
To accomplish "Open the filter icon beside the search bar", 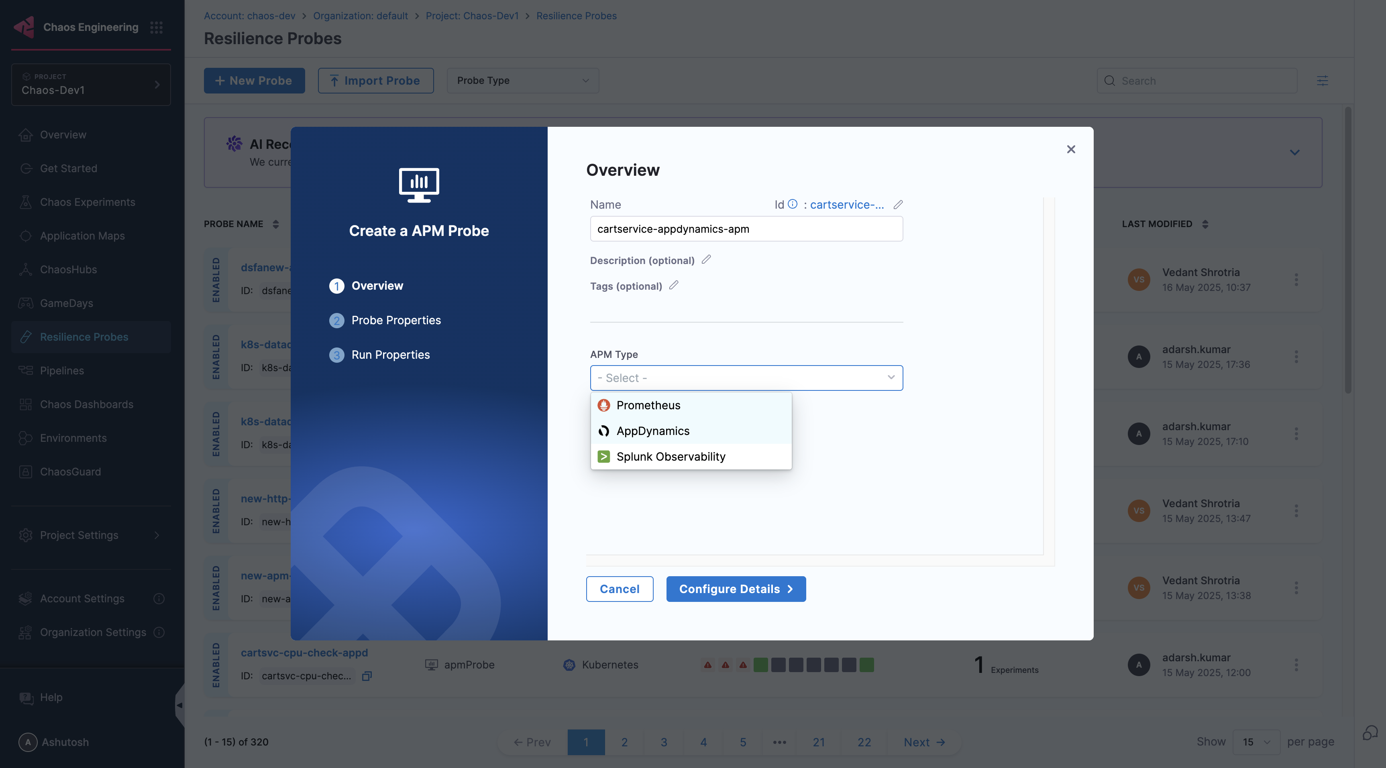I will [x=1323, y=80].
